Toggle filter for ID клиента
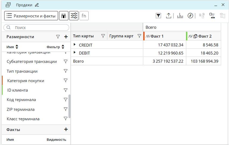 pos(65,90)
